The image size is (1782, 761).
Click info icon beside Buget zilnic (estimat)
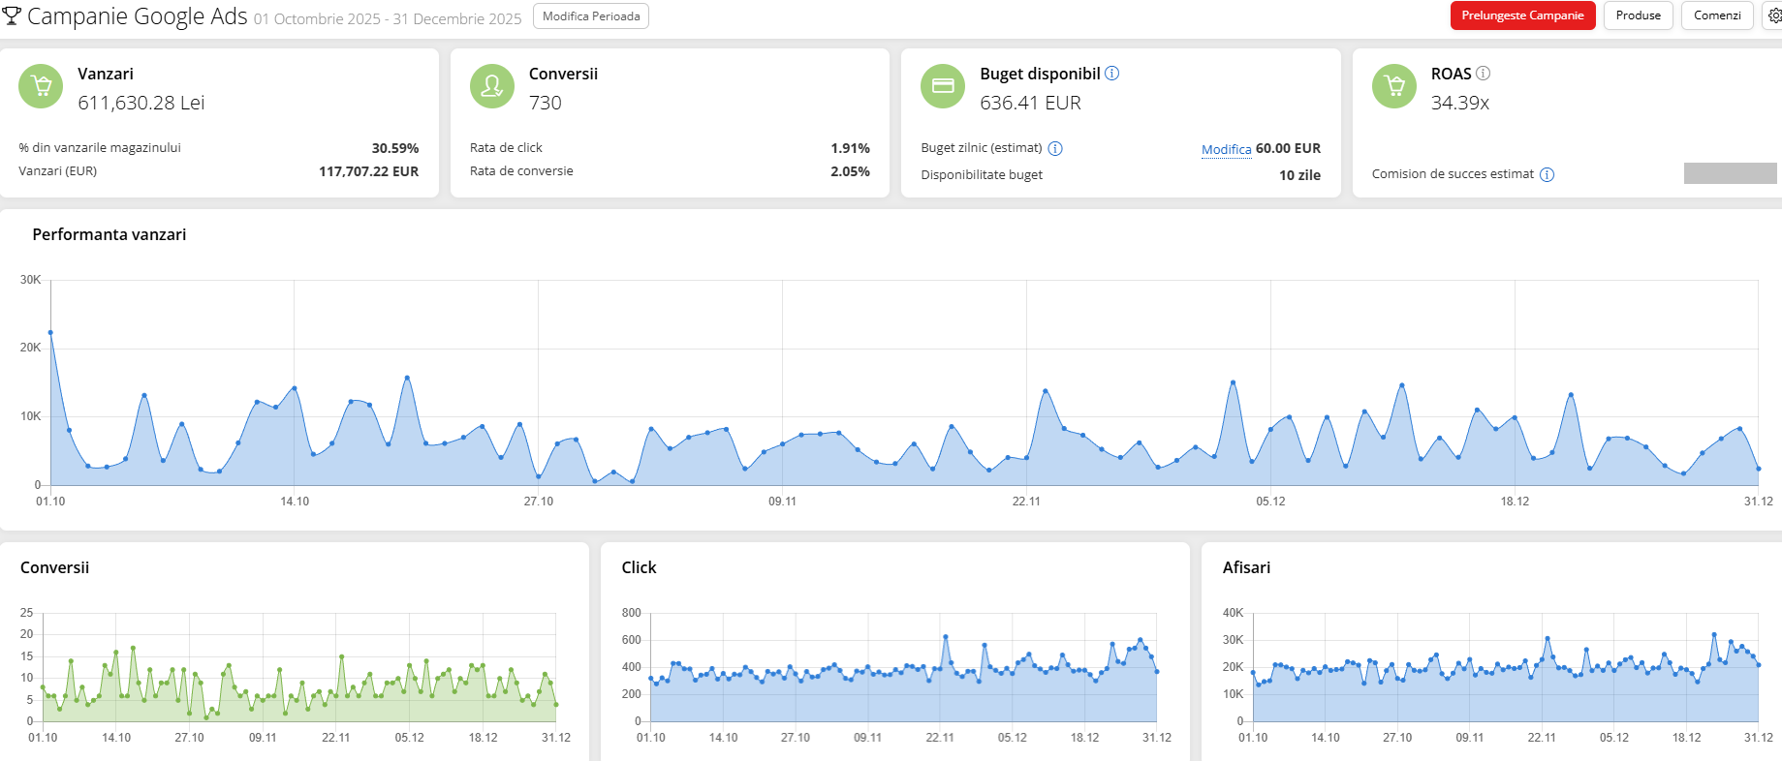1055,148
